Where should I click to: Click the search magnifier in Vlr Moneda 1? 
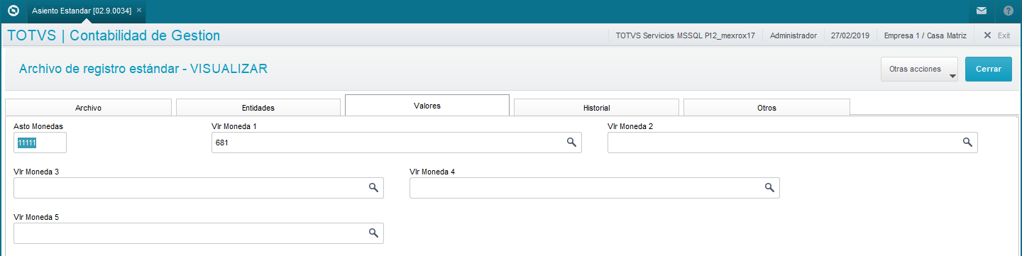(x=571, y=143)
